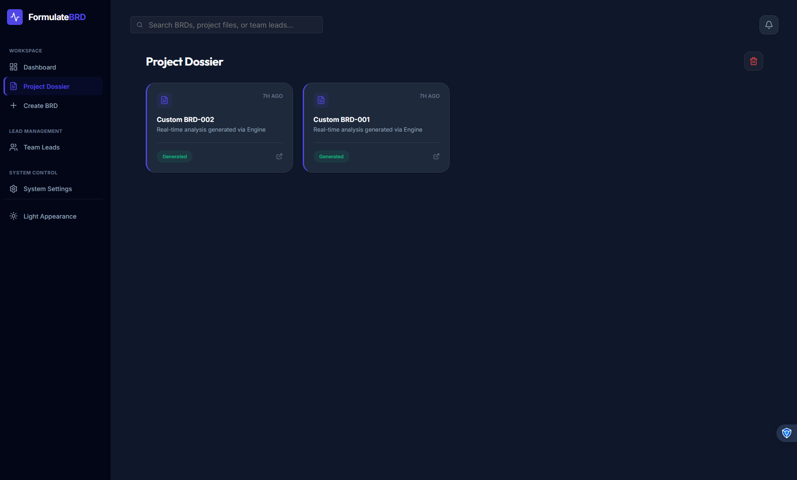The width and height of the screenshot is (797, 480).
Task: Click the document icon on Custom BRD-002
Action: click(x=164, y=100)
